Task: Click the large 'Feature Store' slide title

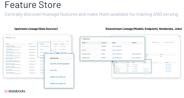Action: pos(33,5)
